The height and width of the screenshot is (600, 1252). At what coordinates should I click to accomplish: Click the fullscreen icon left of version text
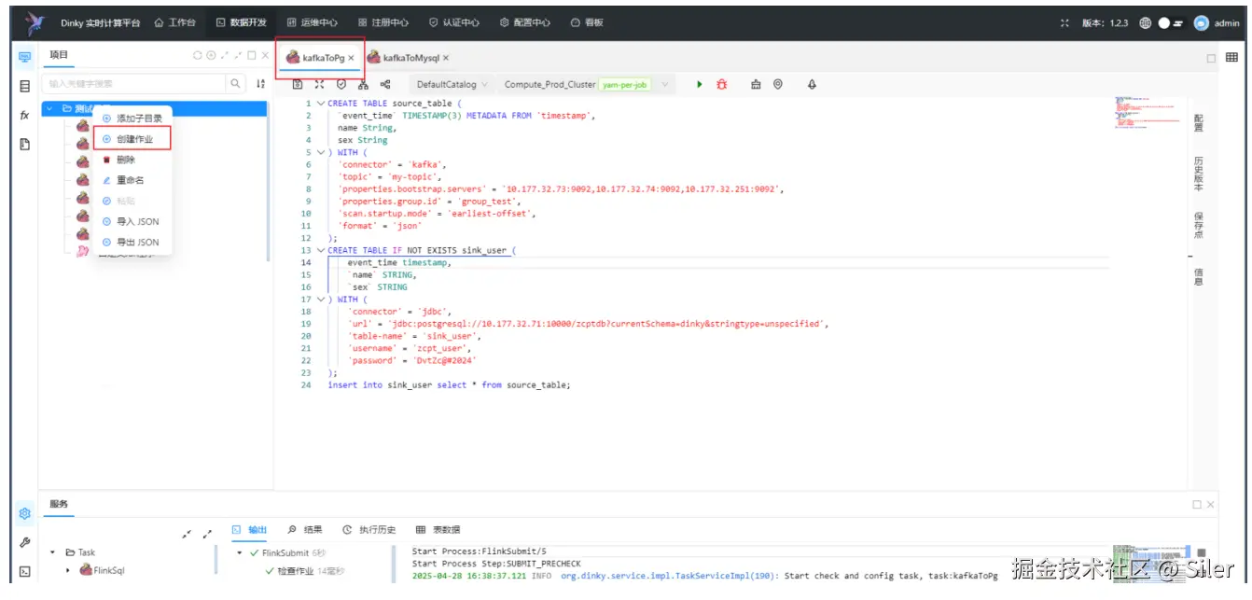[x=1066, y=23]
